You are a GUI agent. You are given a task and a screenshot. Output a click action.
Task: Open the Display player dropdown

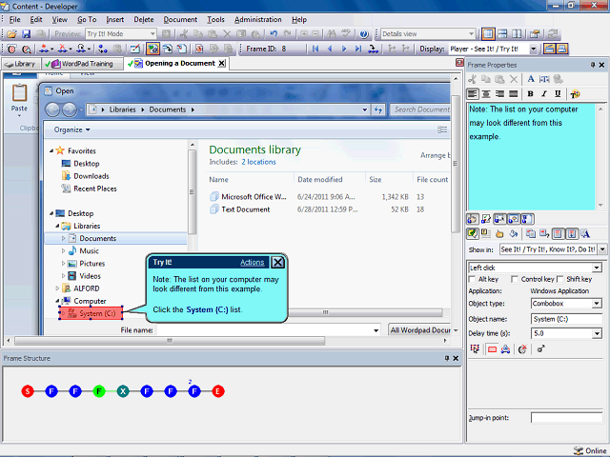pos(534,49)
